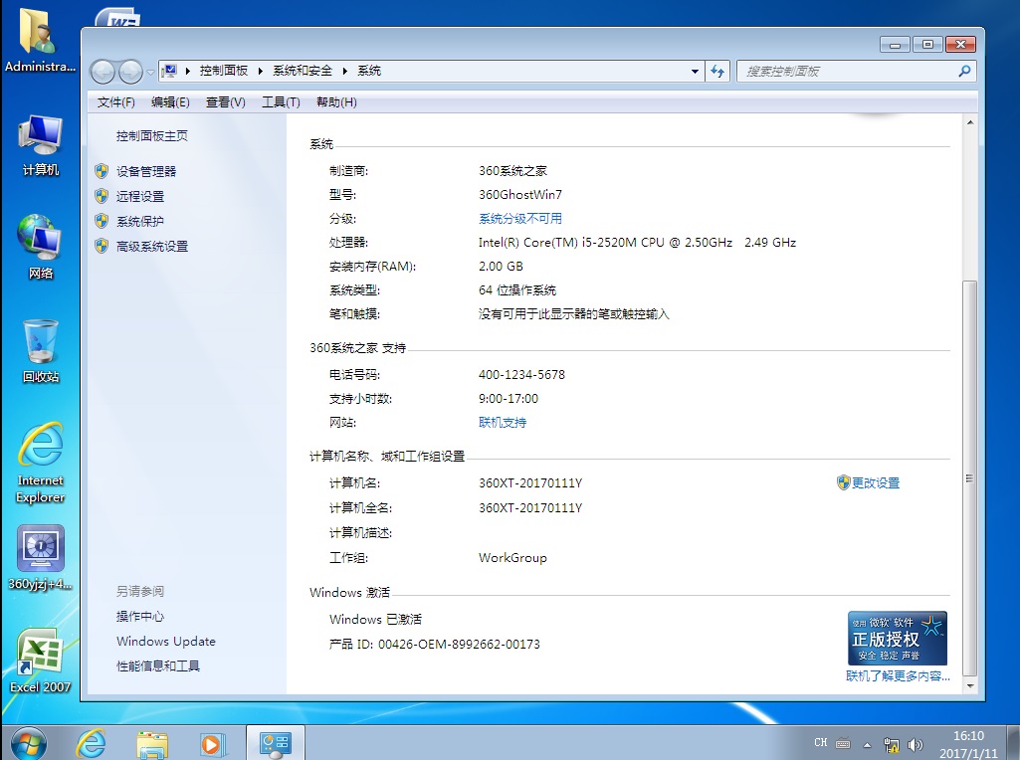Open Advanced system settings link
The height and width of the screenshot is (760, 1020).
click(151, 246)
